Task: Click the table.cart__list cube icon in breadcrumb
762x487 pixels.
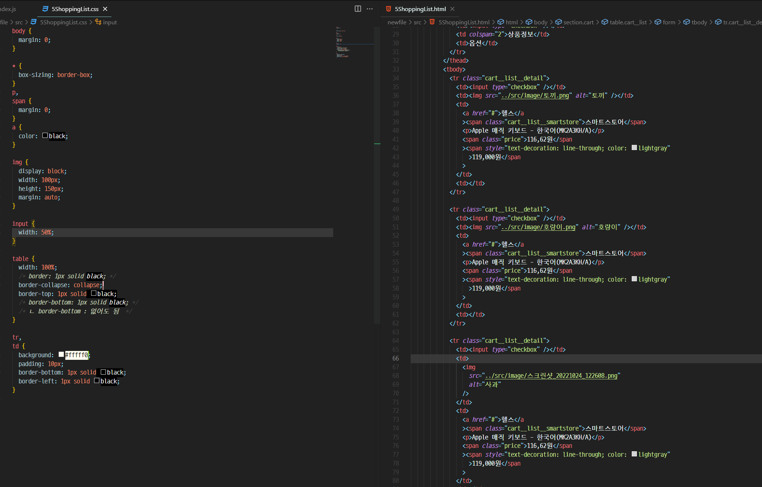Action: [604, 22]
